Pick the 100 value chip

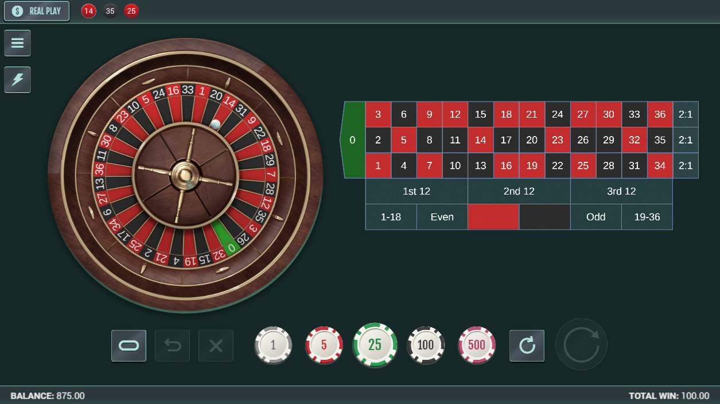point(426,345)
